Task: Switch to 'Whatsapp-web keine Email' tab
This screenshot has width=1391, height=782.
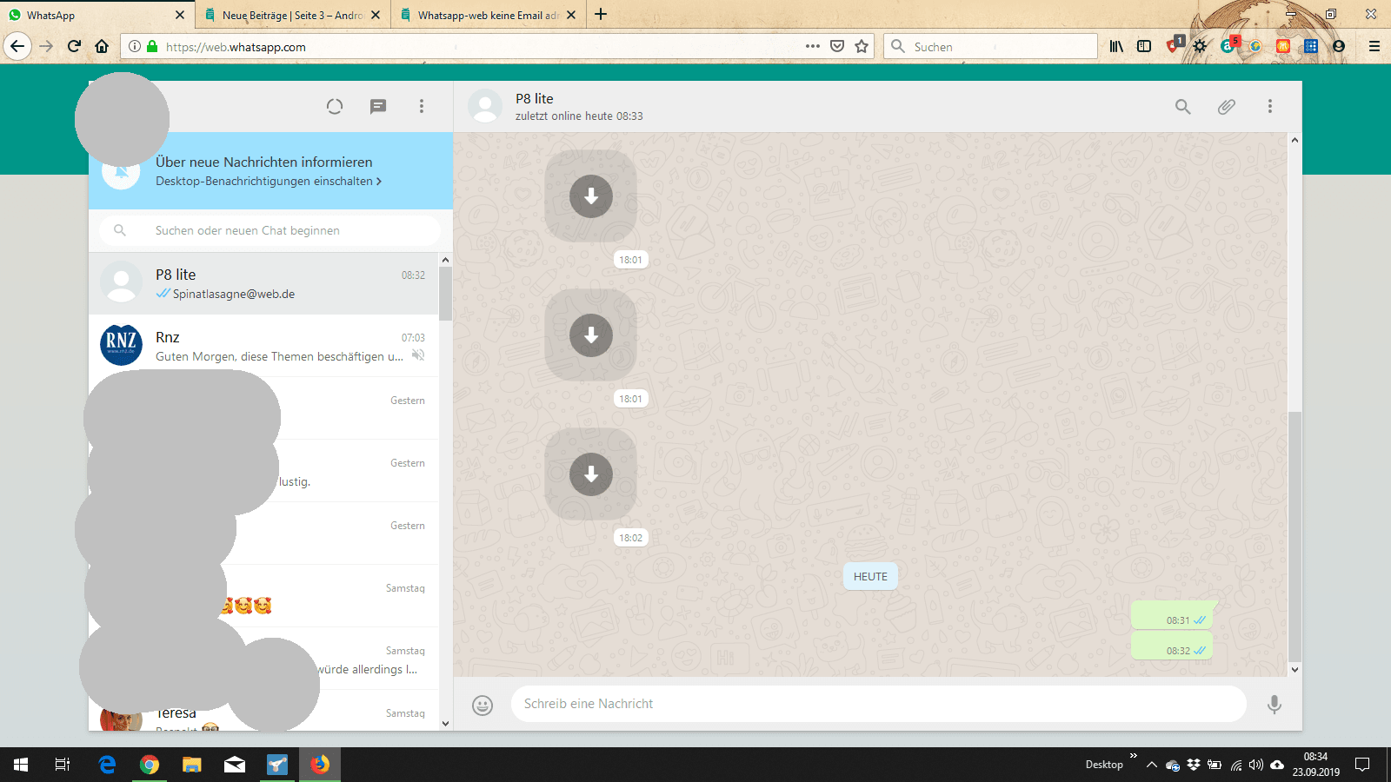Action: (488, 15)
